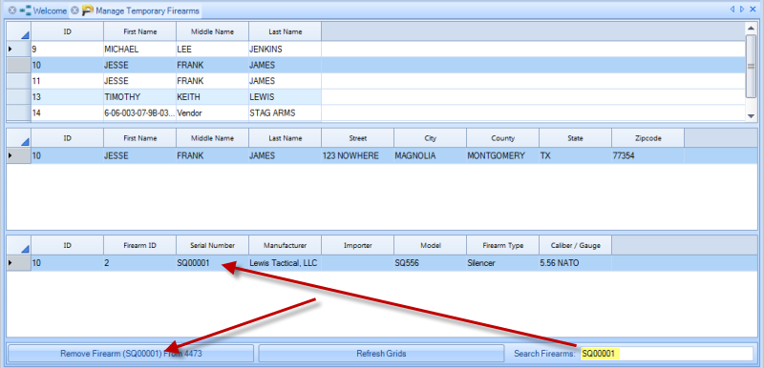Image resolution: width=764 pixels, height=368 pixels.
Task: Sort address grid by County column
Action: [503, 138]
